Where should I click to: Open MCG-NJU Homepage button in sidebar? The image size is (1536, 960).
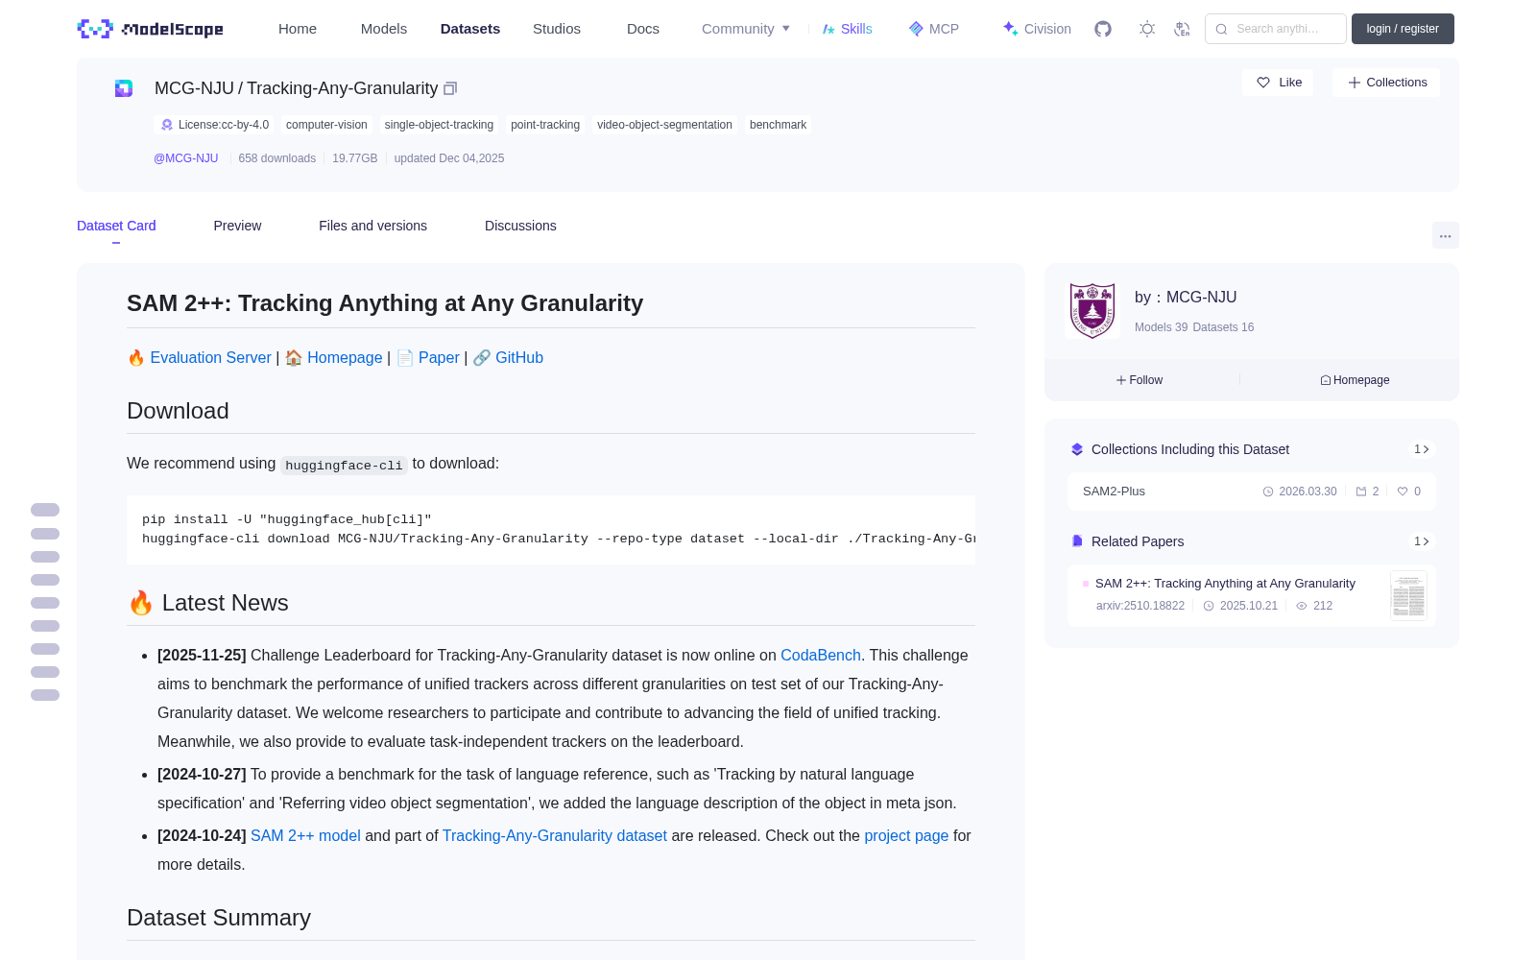pyautogui.click(x=1355, y=380)
